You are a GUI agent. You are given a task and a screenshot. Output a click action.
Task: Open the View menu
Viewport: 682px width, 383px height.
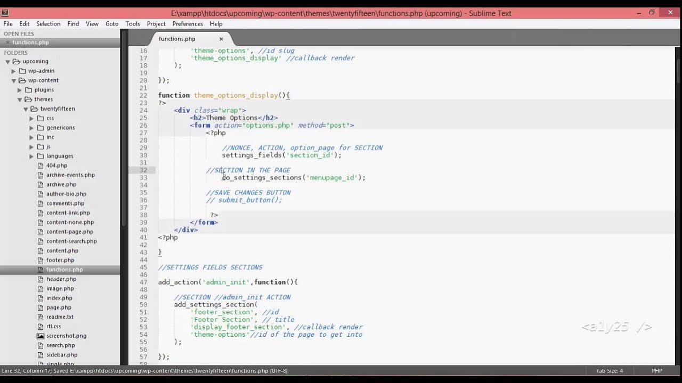point(92,24)
